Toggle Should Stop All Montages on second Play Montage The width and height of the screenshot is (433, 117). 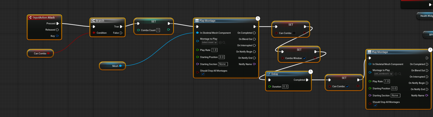[x=376, y=105]
